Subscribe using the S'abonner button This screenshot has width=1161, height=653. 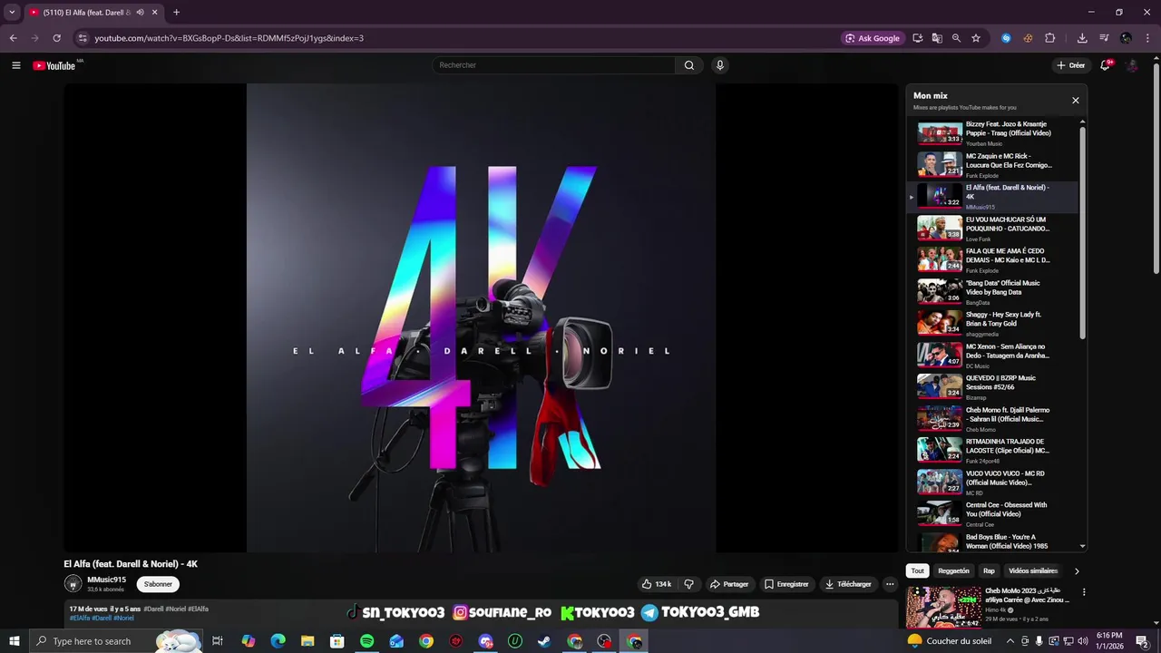click(158, 584)
